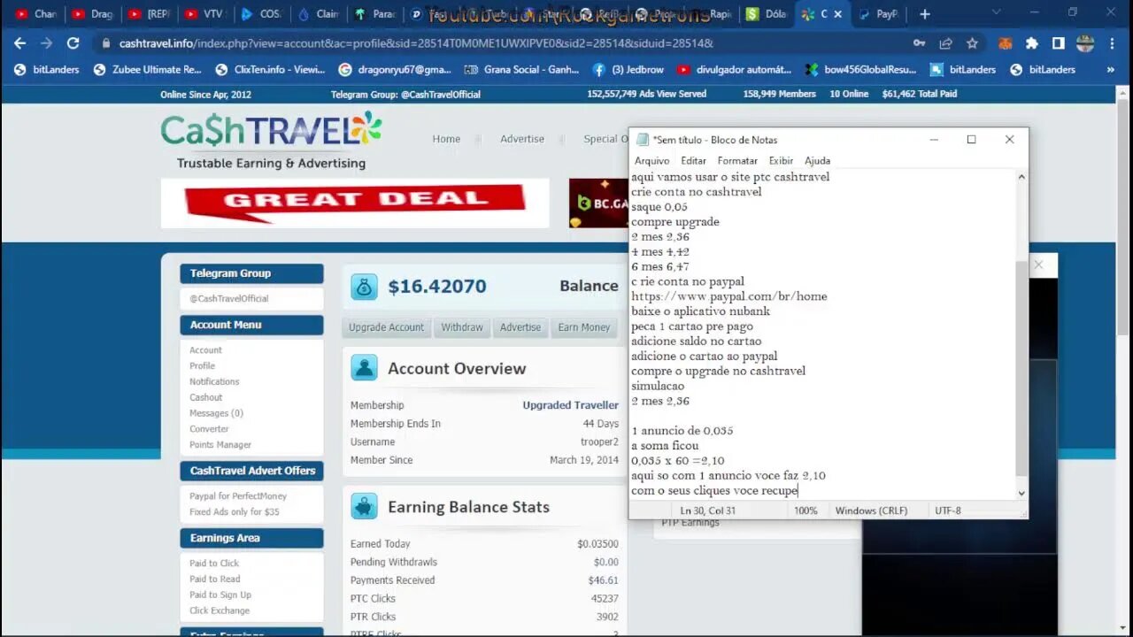Click Advertise in the top site navigation
Image resolution: width=1133 pixels, height=637 pixels.
(522, 139)
